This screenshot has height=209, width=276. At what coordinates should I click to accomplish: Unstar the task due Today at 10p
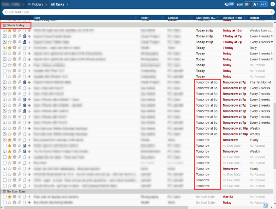point(10,31)
